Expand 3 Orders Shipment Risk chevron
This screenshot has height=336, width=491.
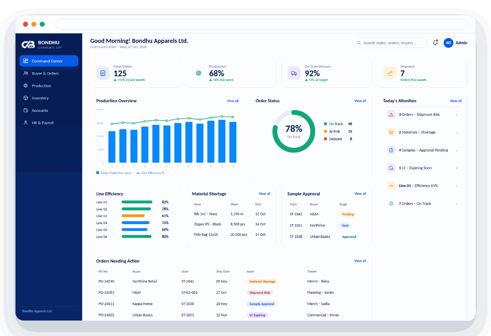[457, 115]
